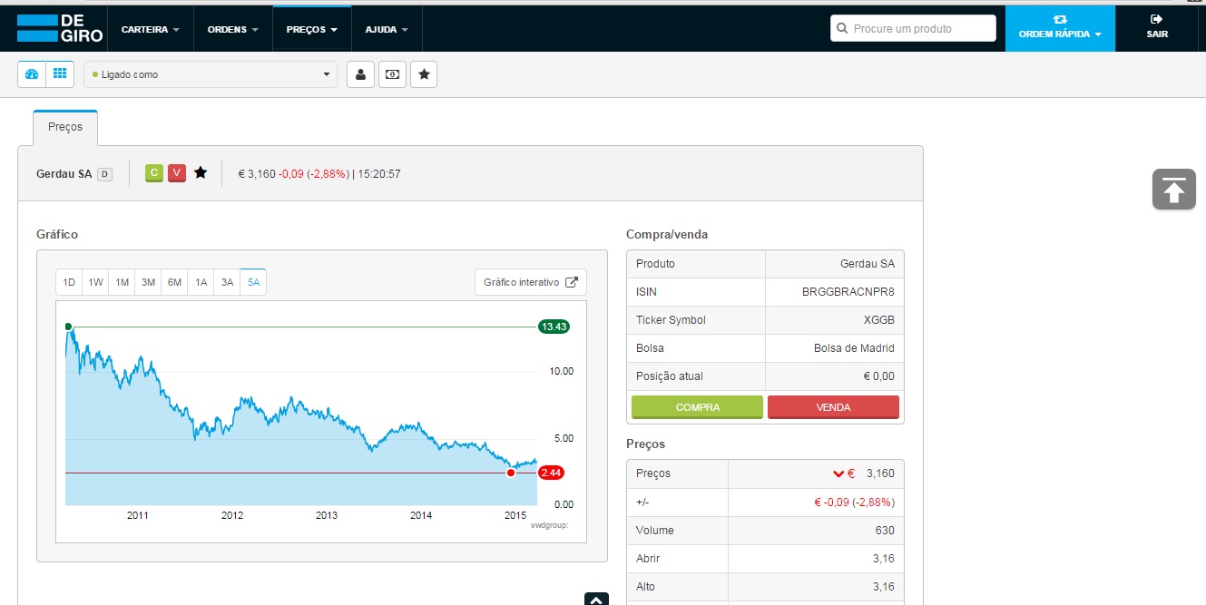Select the 3A chart range
Image resolution: width=1206 pixels, height=605 pixels.
click(227, 282)
